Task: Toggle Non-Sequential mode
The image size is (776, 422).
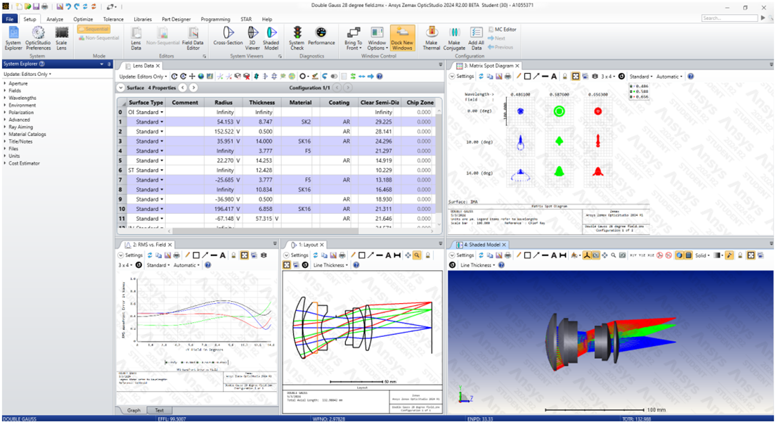Action: coord(98,39)
